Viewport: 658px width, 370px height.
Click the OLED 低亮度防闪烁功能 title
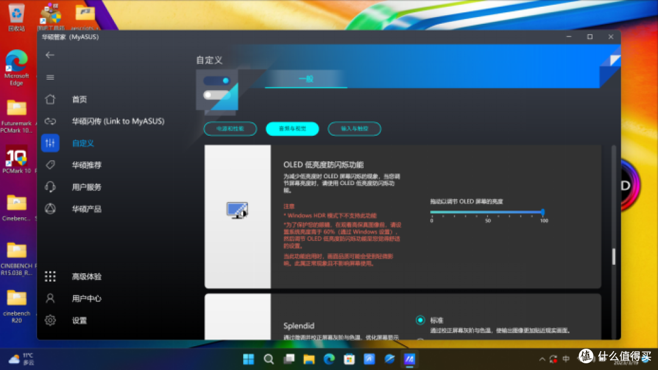click(324, 165)
